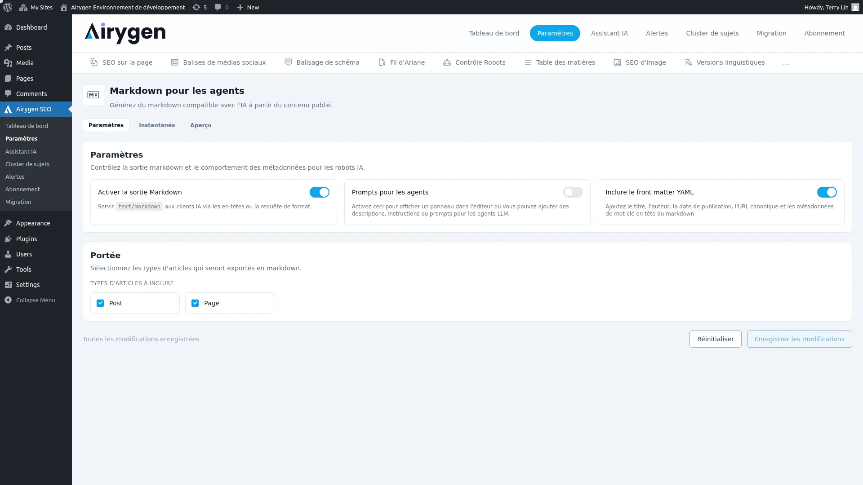Click Terry Lin user avatar
This screenshot has width=863, height=485.
(855, 7)
